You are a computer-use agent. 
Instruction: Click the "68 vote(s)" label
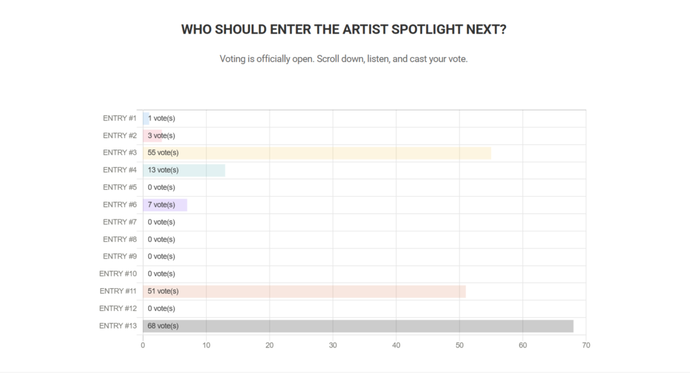[x=163, y=326]
